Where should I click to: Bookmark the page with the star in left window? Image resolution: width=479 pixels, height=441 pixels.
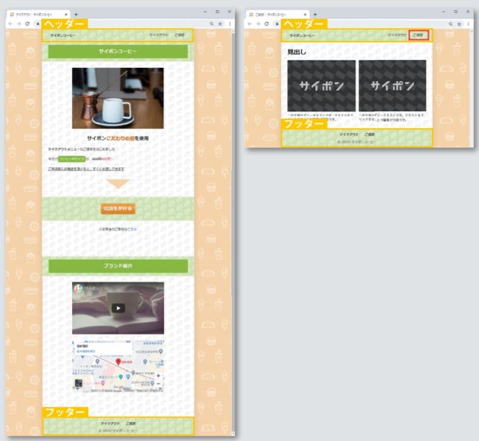point(220,24)
